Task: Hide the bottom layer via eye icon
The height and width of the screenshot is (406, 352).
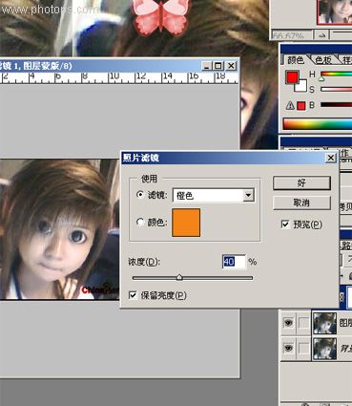Action: pos(288,349)
